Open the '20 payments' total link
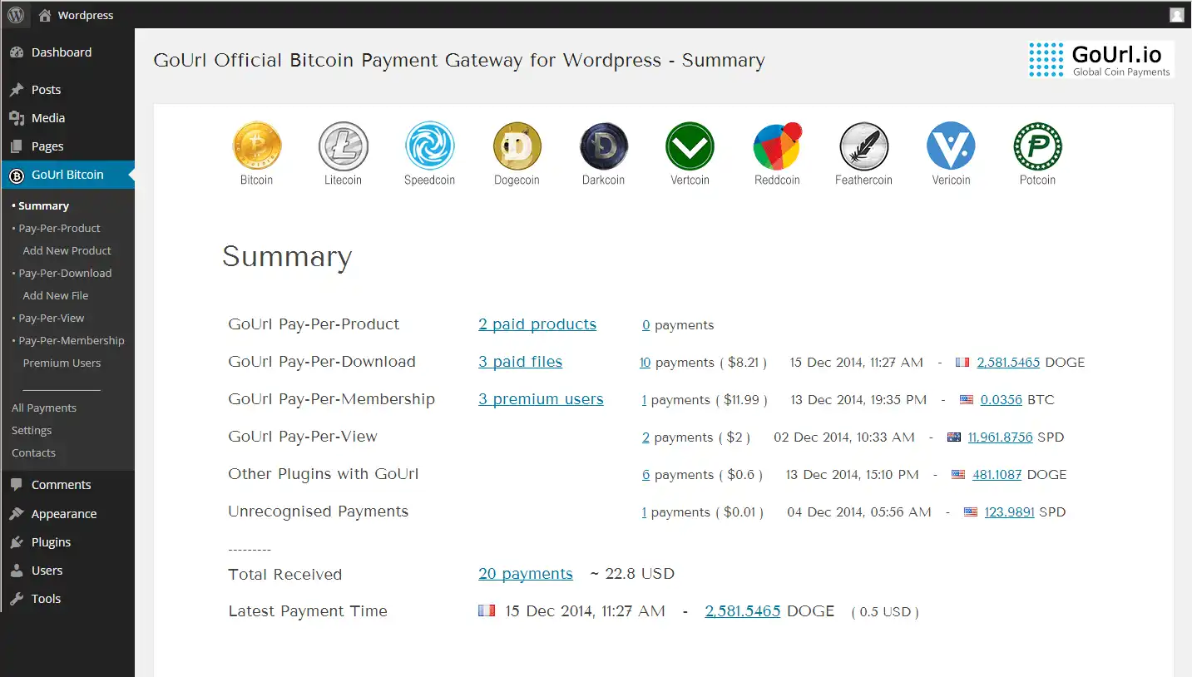 pyautogui.click(x=526, y=574)
